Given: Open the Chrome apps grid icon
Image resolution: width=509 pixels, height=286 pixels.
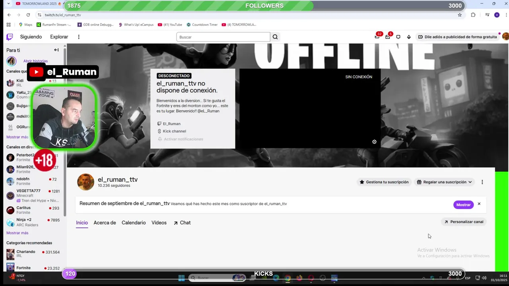Looking at the screenshot, I should click(x=8, y=25).
